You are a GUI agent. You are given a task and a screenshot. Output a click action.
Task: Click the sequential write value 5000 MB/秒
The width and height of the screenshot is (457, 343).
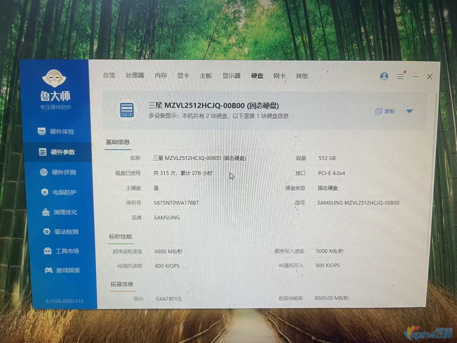coord(330,251)
